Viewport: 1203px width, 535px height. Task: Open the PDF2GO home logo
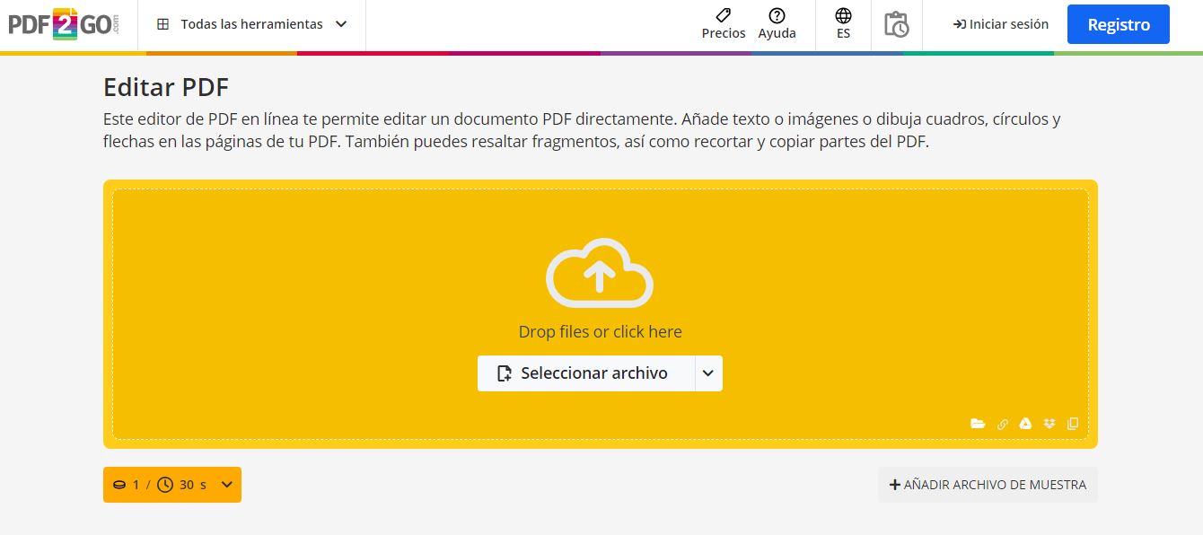[64, 24]
